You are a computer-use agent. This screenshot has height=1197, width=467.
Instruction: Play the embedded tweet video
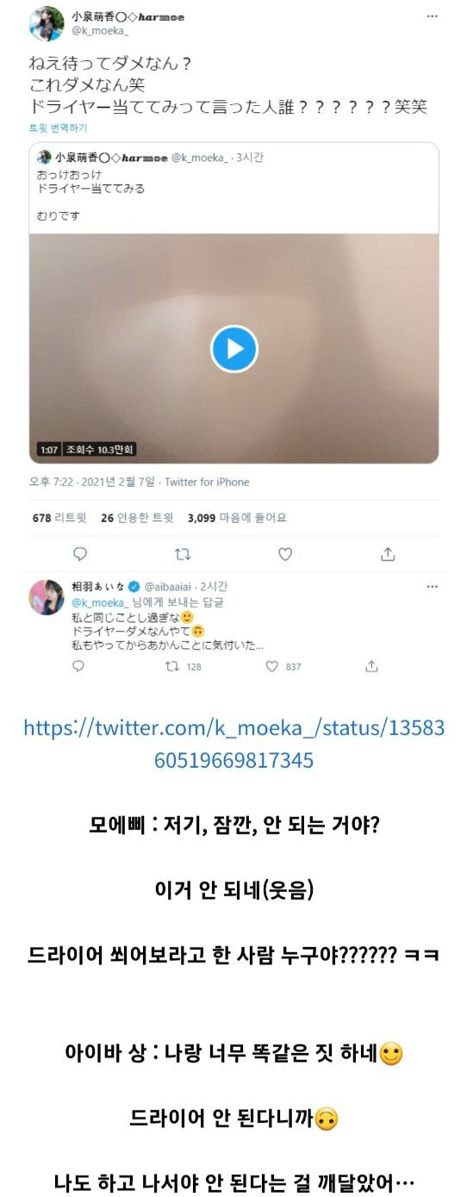[234, 348]
